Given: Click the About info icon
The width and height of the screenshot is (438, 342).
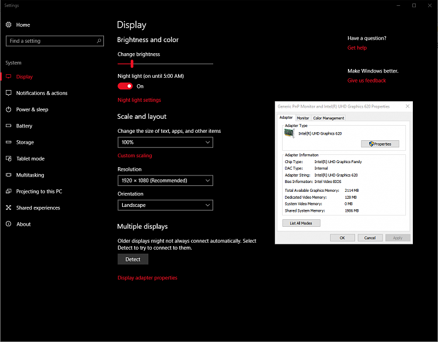Looking at the screenshot, I should (9, 224).
